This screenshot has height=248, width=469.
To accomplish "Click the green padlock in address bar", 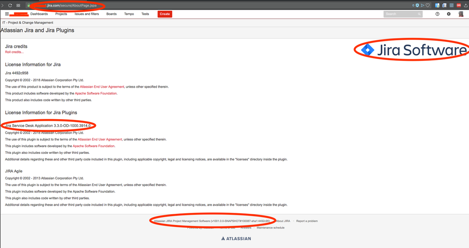I will (x=29, y=5).
